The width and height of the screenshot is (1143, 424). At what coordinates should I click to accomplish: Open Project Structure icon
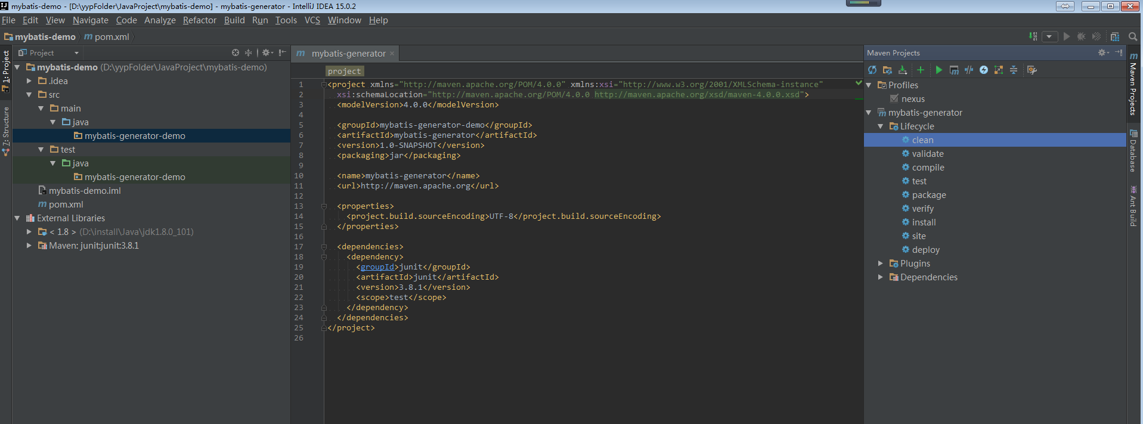tap(1115, 36)
